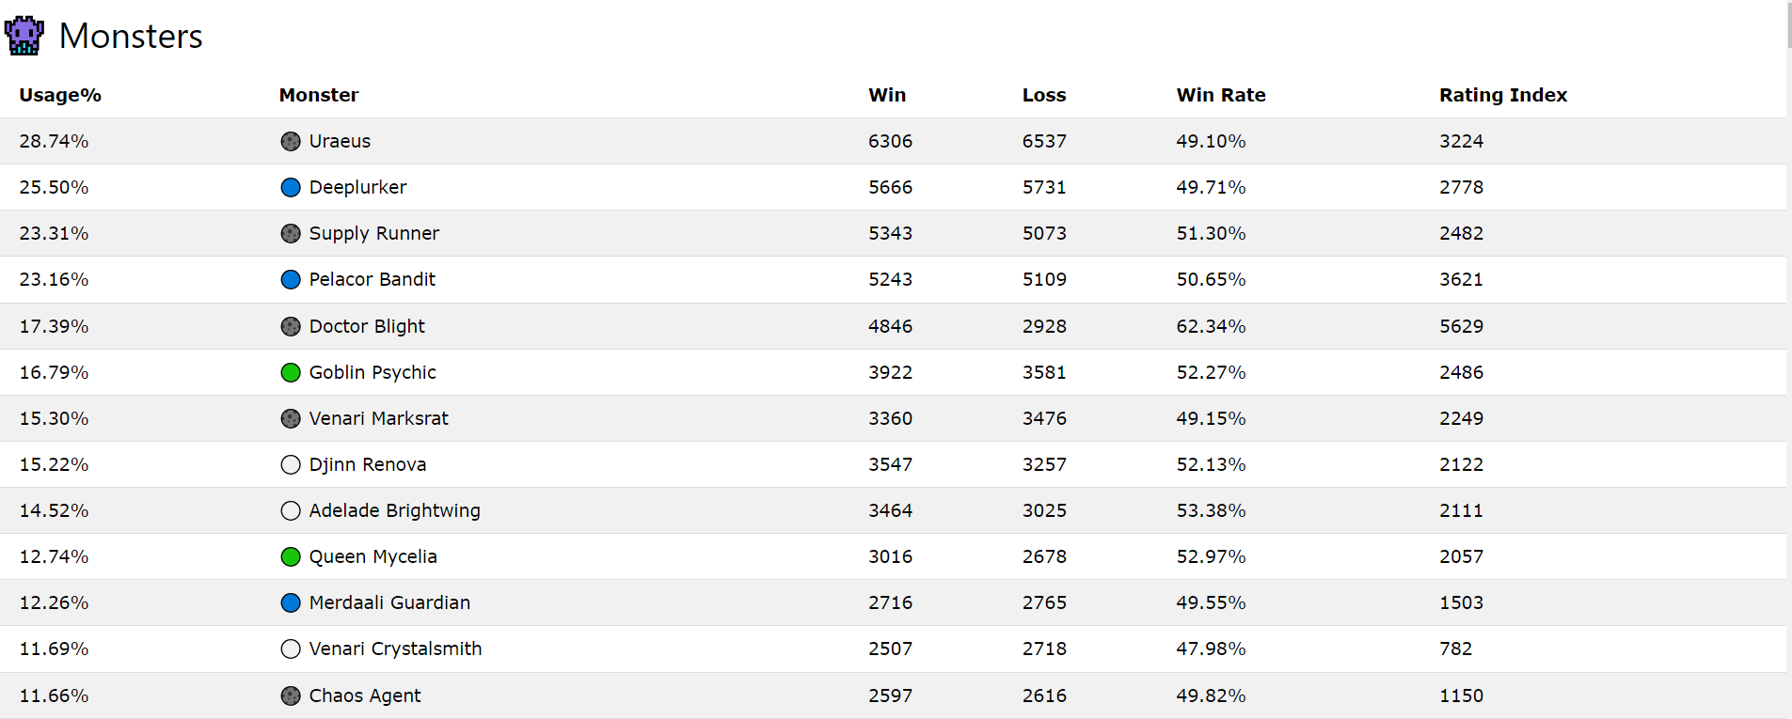Click the Monsters section heading
Image resolution: width=1792 pixels, height=719 pixels.
coord(131,36)
